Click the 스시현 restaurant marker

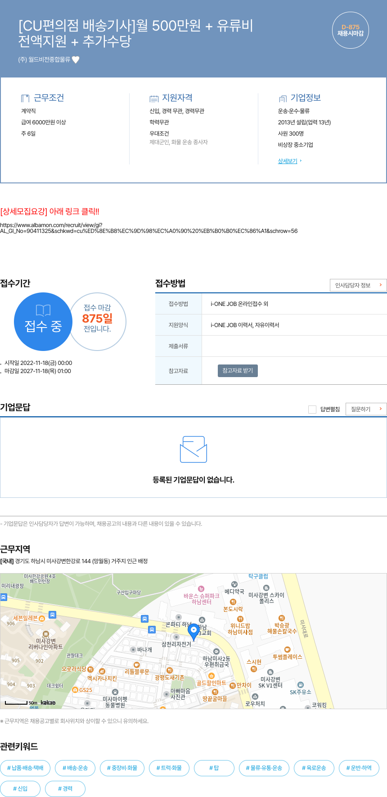(x=254, y=669)
